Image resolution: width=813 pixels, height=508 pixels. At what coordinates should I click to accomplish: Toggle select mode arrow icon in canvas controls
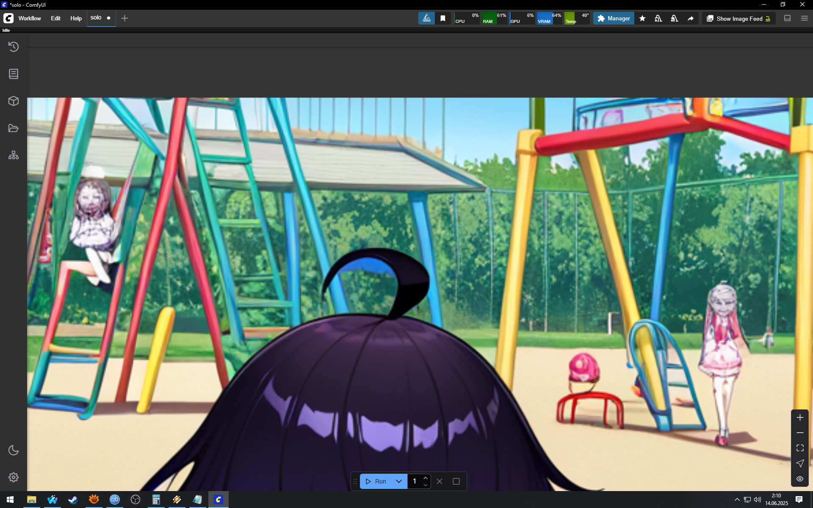800,463
